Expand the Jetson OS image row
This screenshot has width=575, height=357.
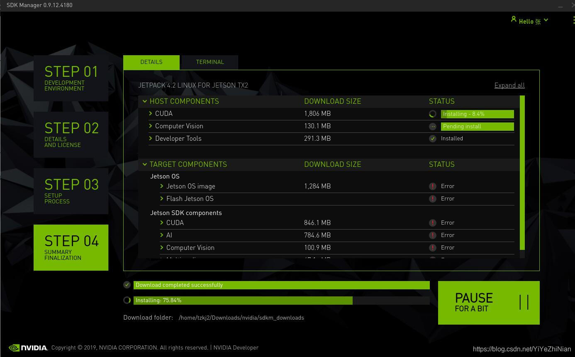click(x=162, y=186)
